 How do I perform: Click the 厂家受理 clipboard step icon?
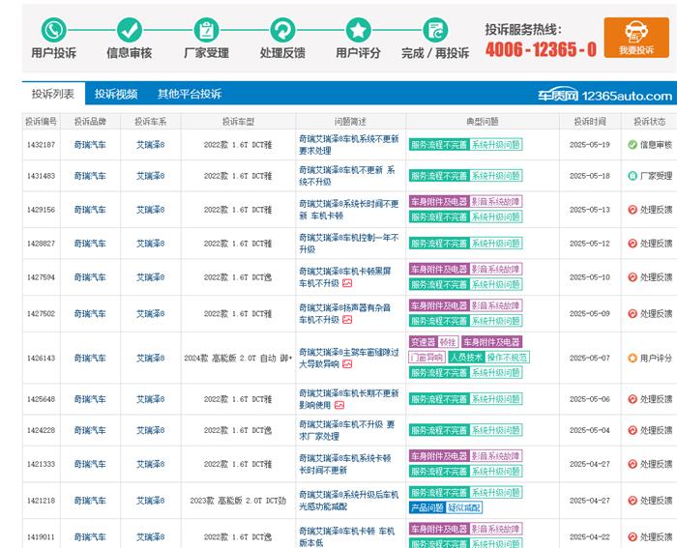pyautogui.click(x=206, y=30)
